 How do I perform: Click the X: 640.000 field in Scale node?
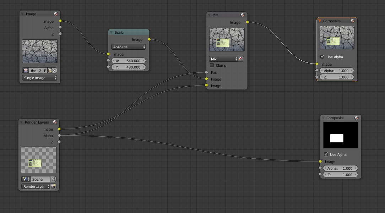129,61
